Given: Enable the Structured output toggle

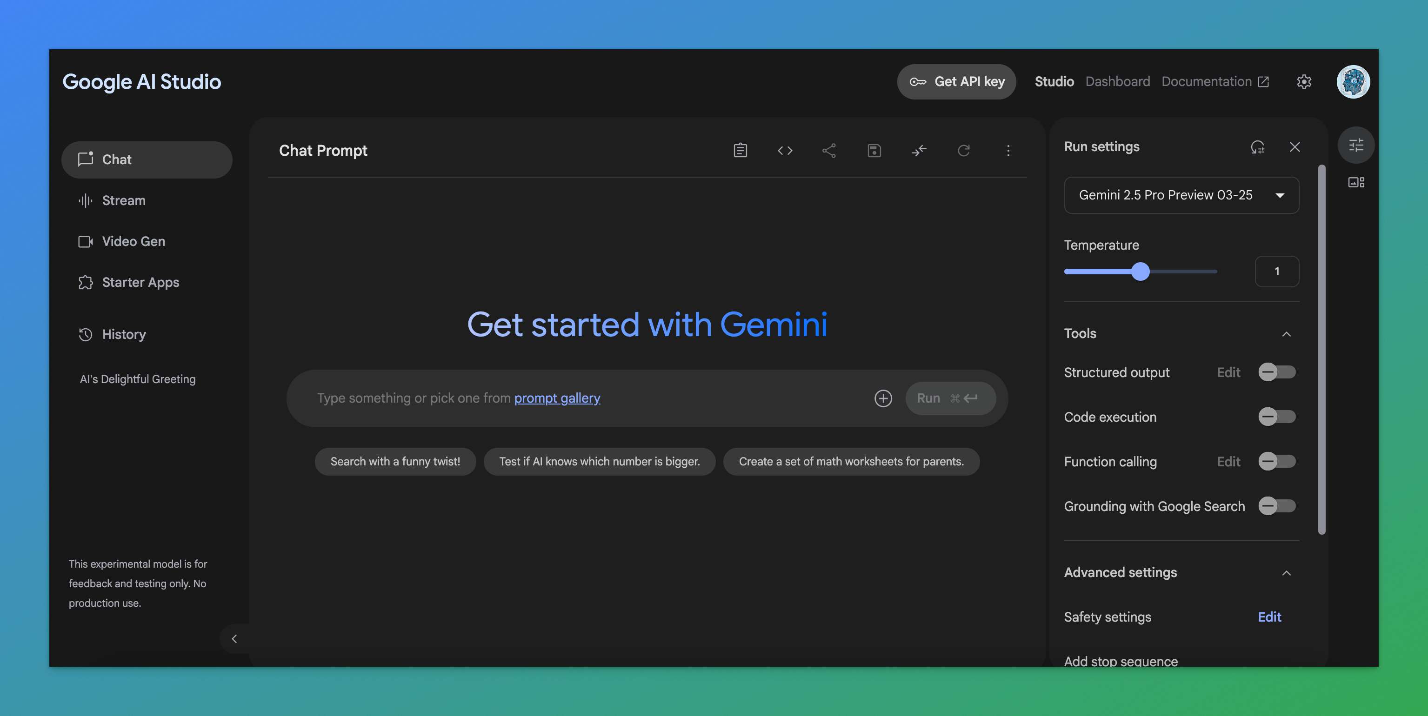Looking at the screenshot, I should pos(1276,372).
